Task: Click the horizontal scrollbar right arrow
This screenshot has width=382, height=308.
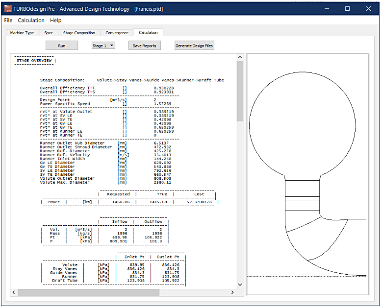Action: (232, 292)
